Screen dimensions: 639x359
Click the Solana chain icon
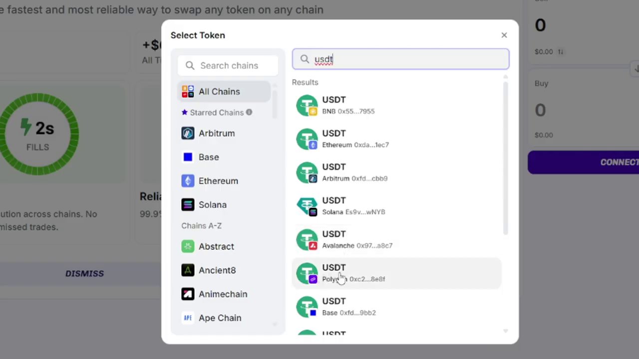pos(188,205)
